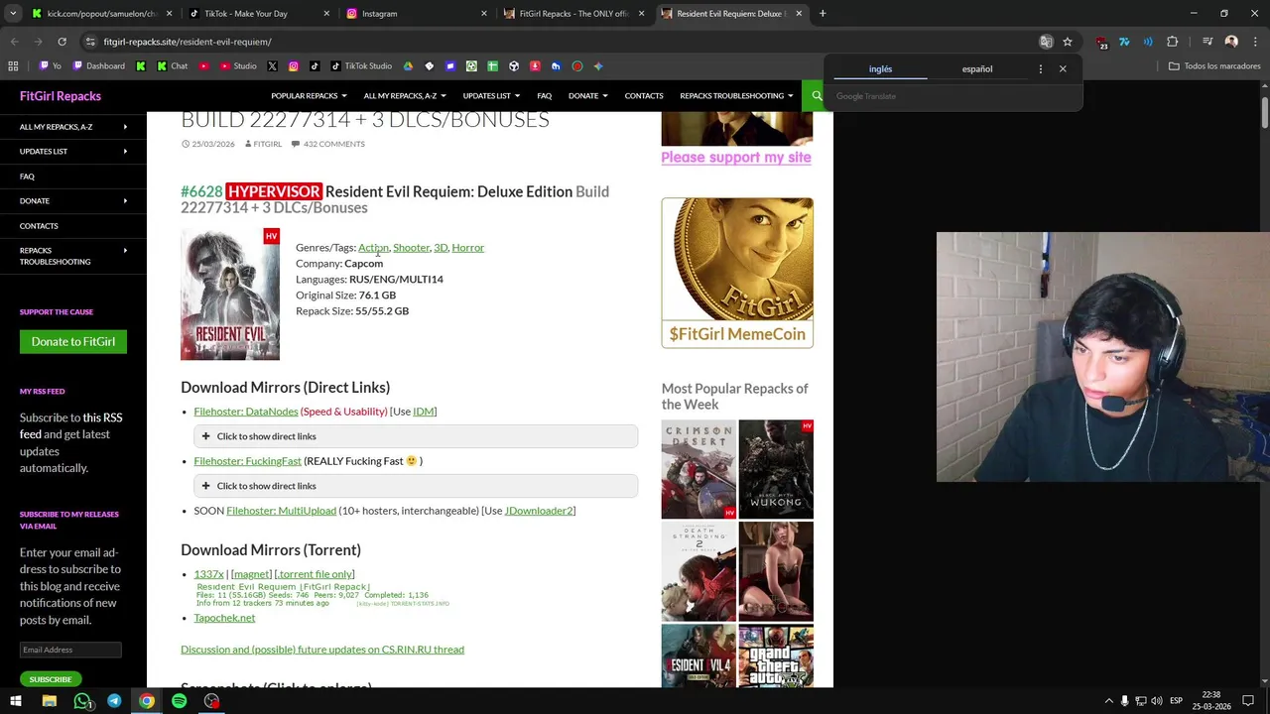Open the Todos los marcadores bookmarks folder
This screenshot has width=1270, height=714.
tap(1214, 66)
